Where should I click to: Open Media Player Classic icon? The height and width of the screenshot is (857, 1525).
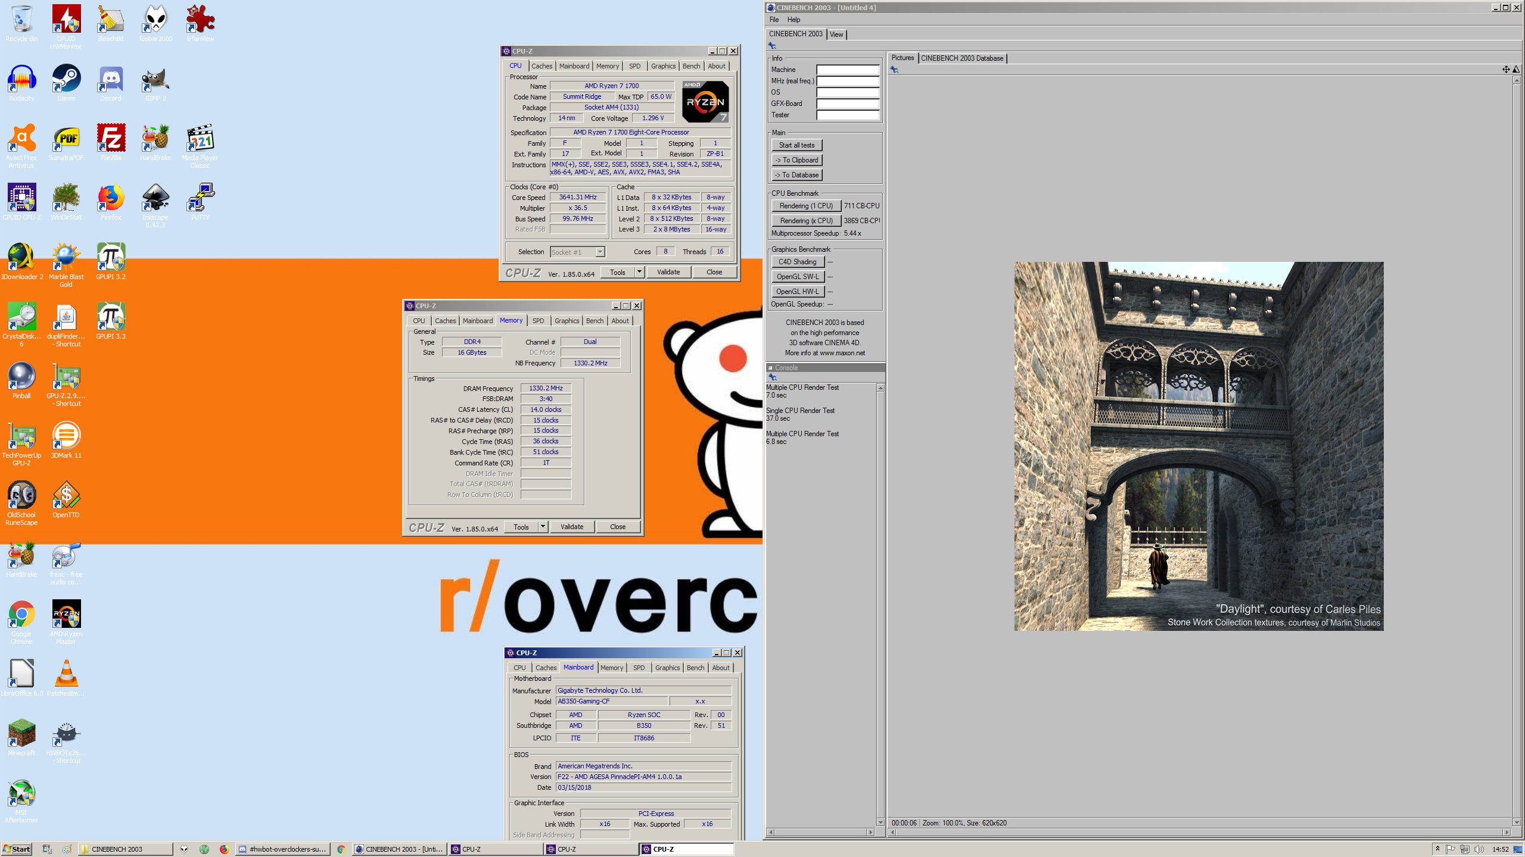(200, 146)
